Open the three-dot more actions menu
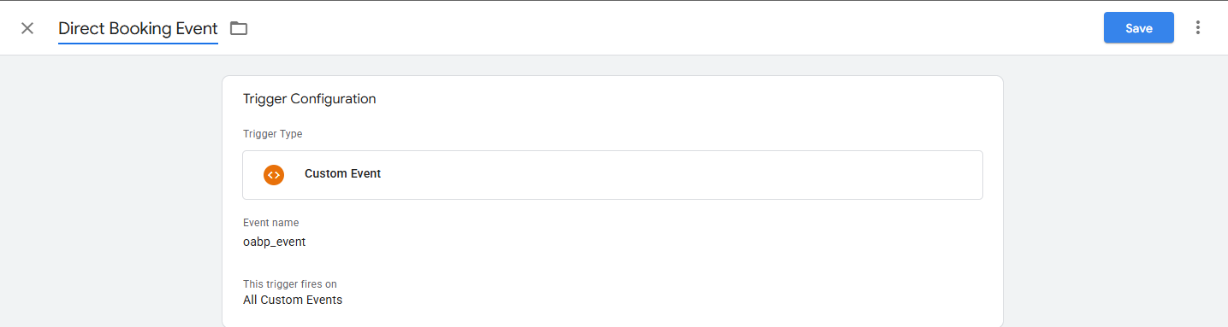This screenshot has height=327, width=1228. click(1197, 27)
